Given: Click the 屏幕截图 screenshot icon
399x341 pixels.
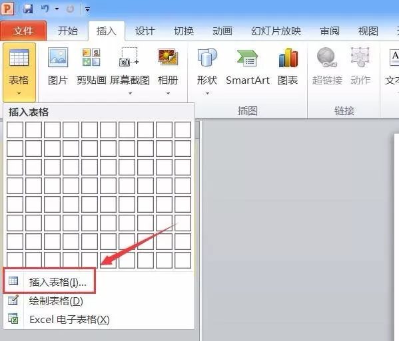Looking at the screenshot, I should 129,57.
